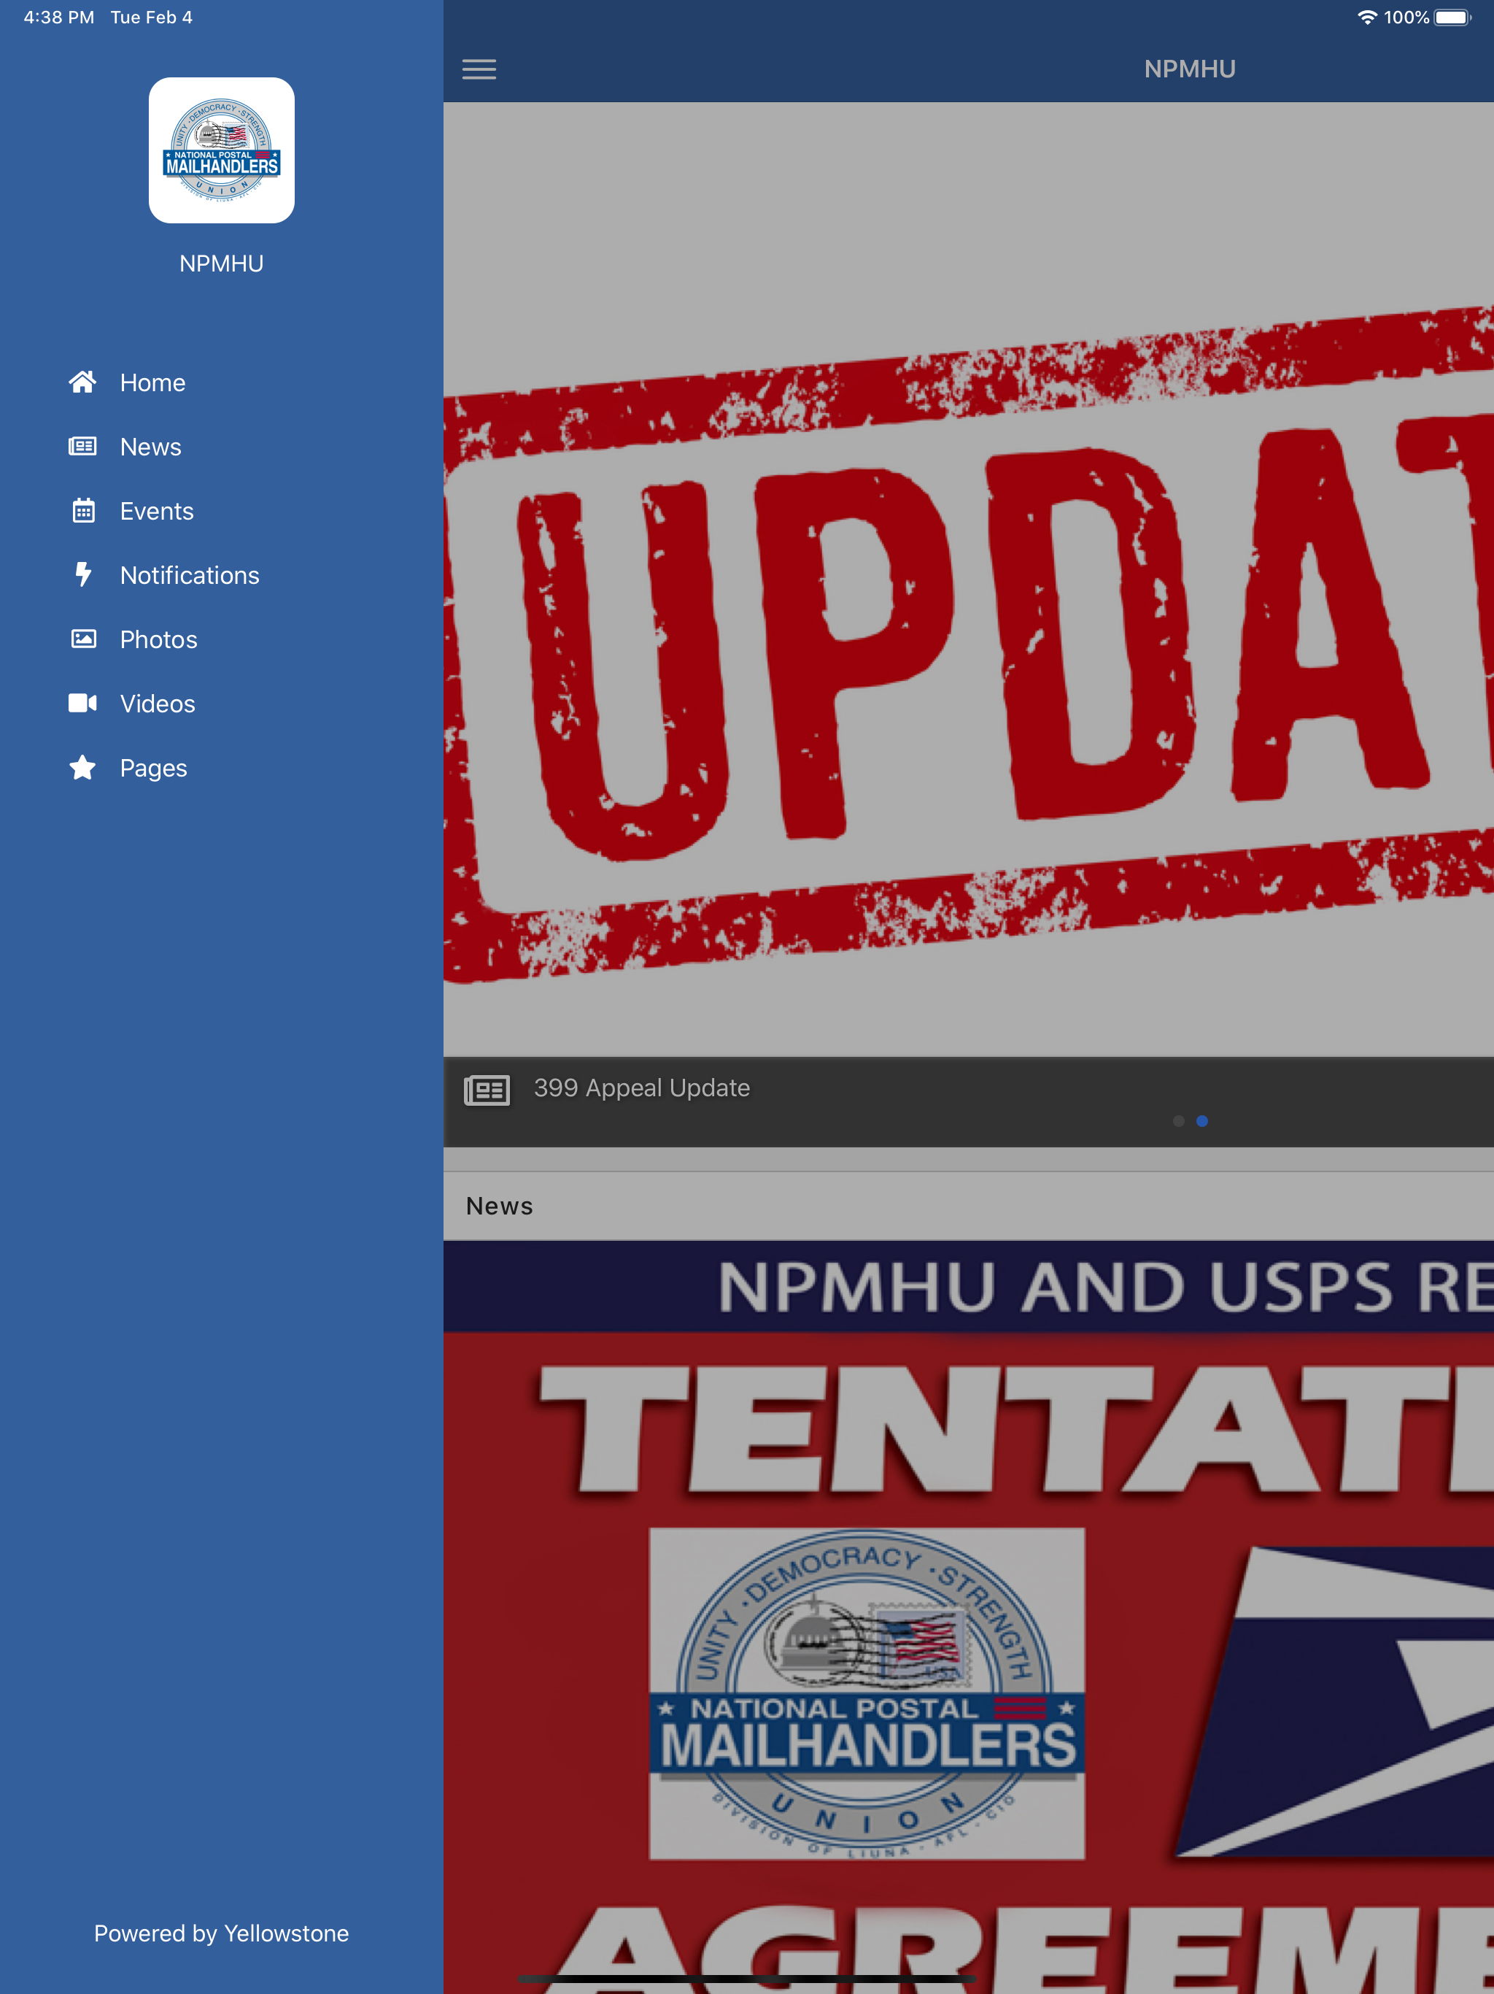Click the Photos picture icon

pyautogui.click(x=83, y=639)
